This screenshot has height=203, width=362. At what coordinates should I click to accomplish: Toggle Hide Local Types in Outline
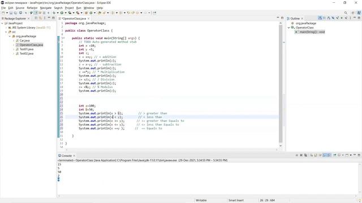coord(346,18)
